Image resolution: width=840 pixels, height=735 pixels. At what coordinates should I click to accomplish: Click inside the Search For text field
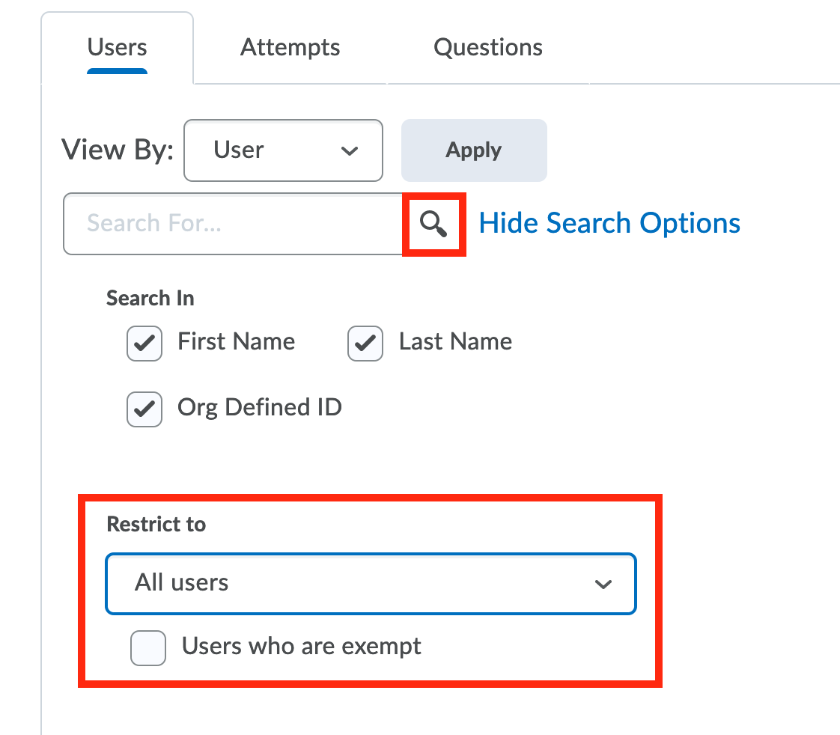coord(225,223)
